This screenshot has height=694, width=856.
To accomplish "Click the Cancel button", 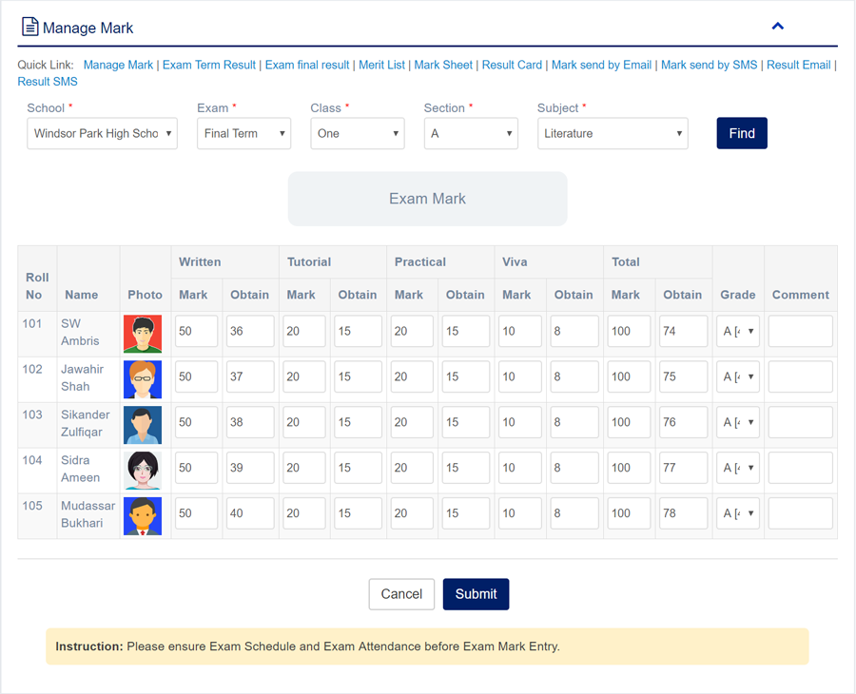I will click(401, 594).
